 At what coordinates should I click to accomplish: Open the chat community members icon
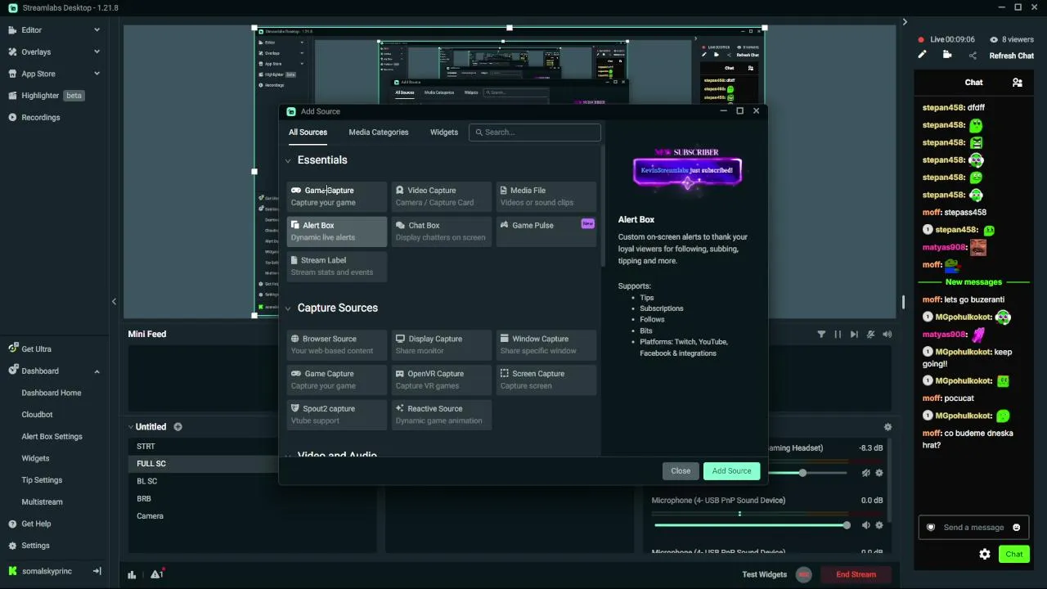point(1018,83)
